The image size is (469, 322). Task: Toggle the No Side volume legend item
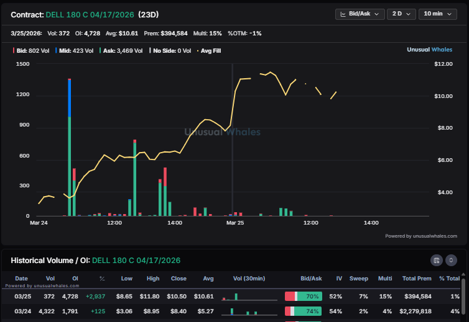coord(170,51)
